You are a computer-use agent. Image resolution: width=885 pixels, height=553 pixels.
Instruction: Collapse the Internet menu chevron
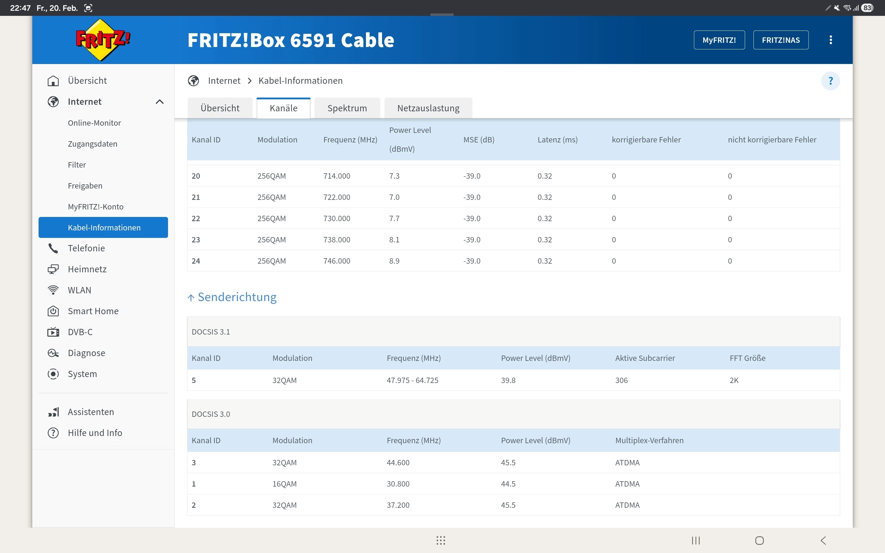coord(159,102)
